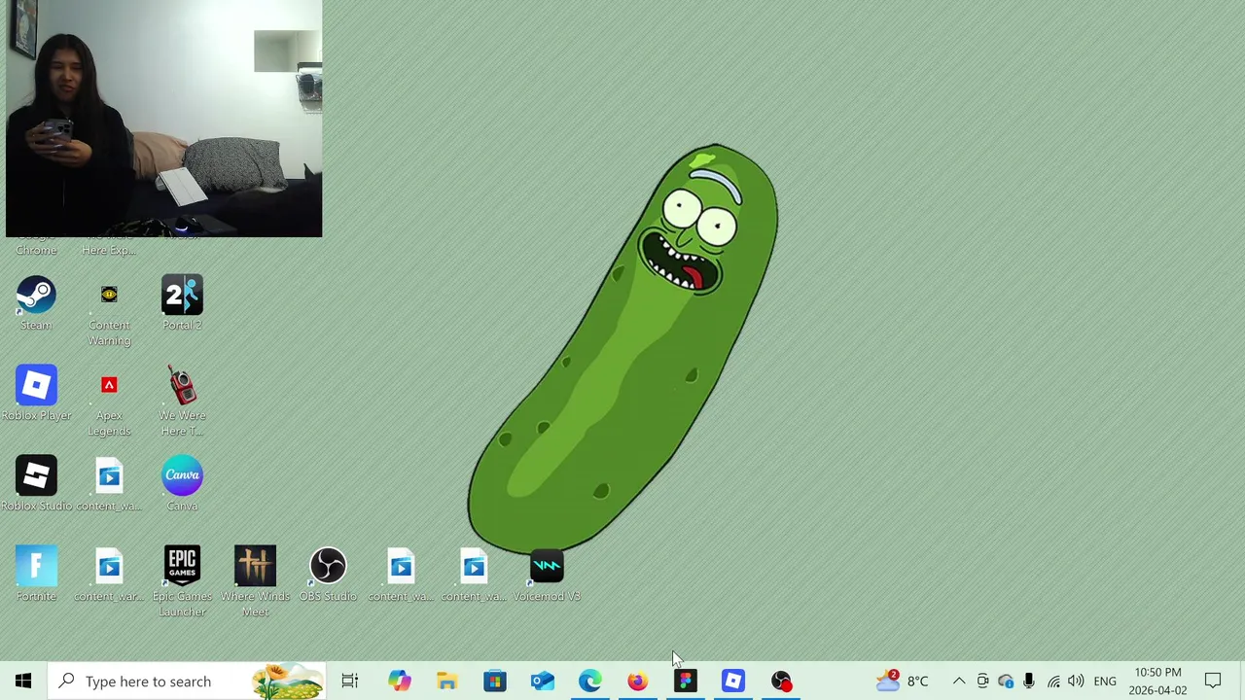Select content_wa... video file beside Roblox Studio
The width and height of the screenshot is (1245, 700).
tap(109, 484)
